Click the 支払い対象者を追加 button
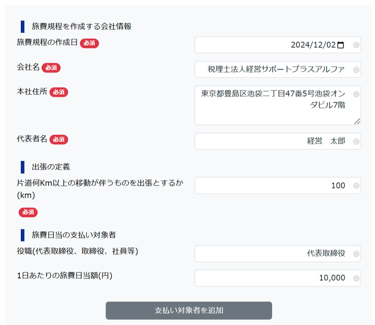 pos(189,311)
